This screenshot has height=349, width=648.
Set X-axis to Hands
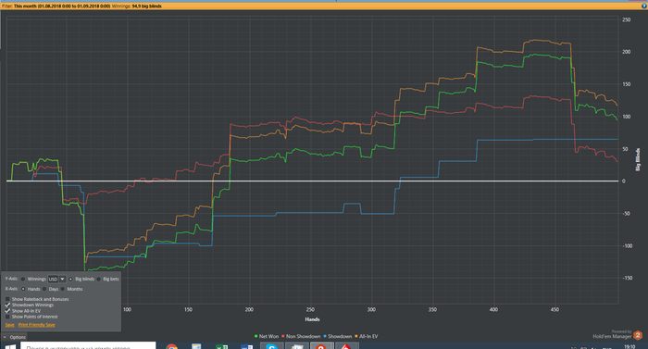tap(23, 289)
